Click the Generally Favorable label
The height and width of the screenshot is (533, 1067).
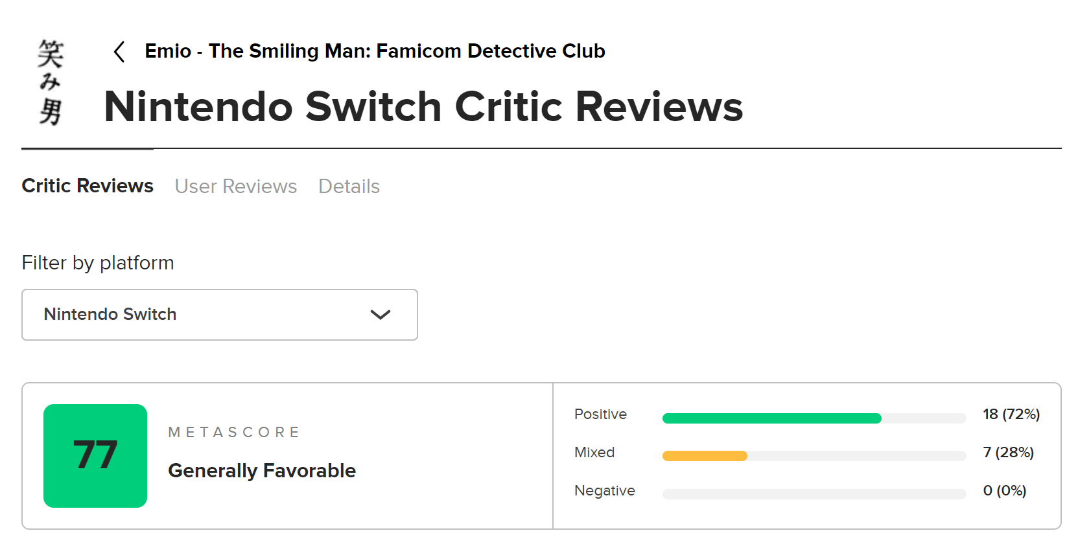pyautogui.click(x=262, y=471)
